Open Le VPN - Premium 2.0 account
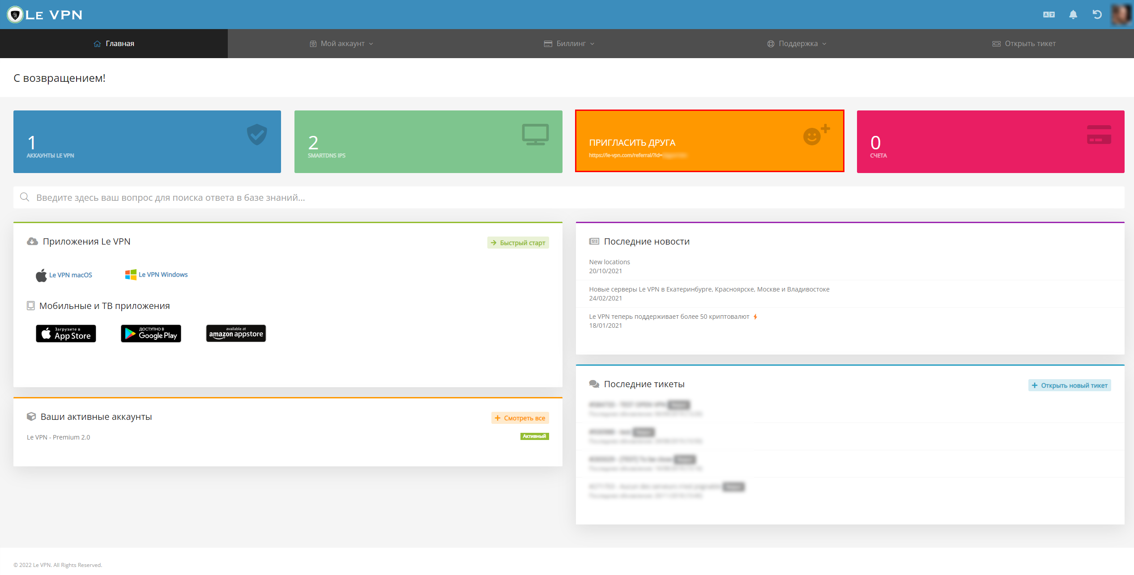The width and height of the screenshot is (1134, 575). 58,437
